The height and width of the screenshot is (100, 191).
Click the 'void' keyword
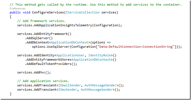[x=26, y=12]
